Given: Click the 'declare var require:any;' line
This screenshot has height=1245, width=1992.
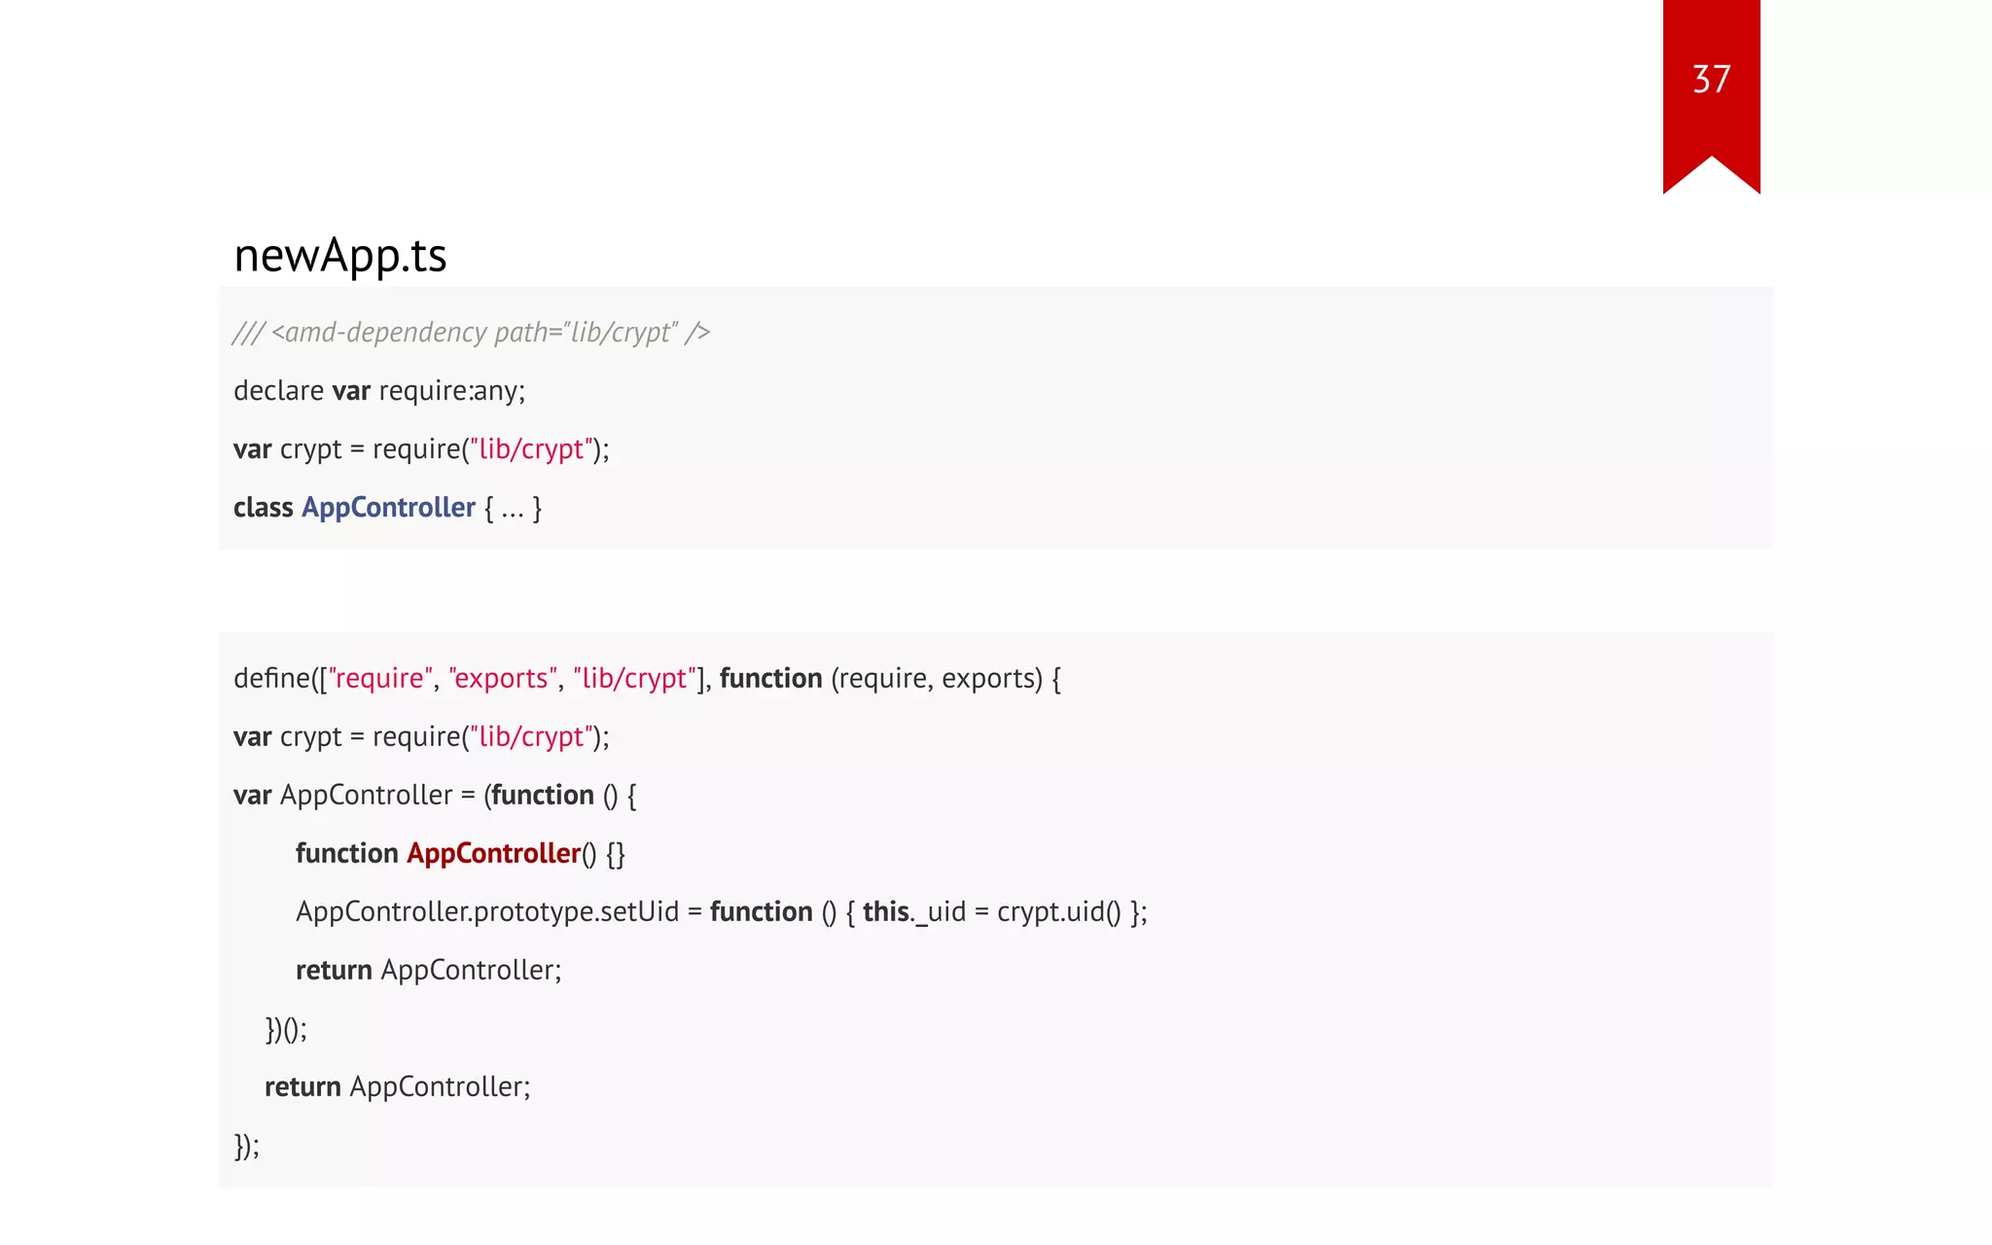Looking at the screenshot, I should pyautogui.click(x=378, y=391).
